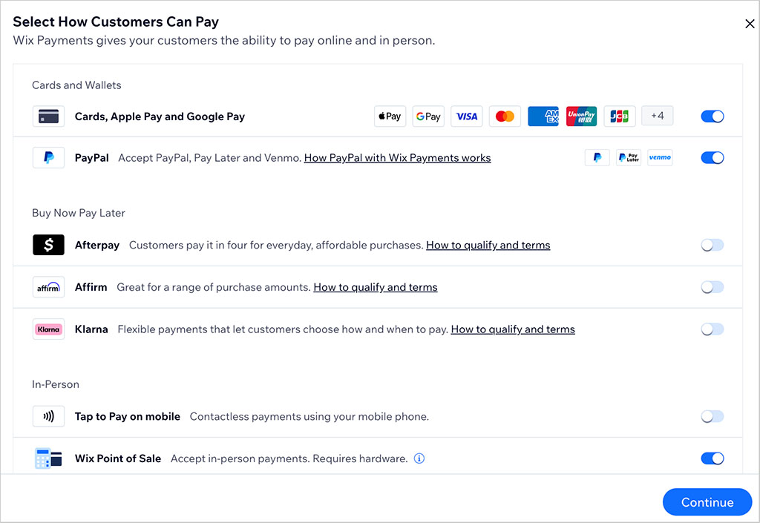Click the small PayPal badge near Venmo
Screen dimensions: 760x523
[x=597, y=157]
